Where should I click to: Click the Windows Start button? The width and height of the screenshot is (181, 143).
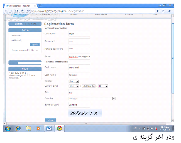click(8, 128)
